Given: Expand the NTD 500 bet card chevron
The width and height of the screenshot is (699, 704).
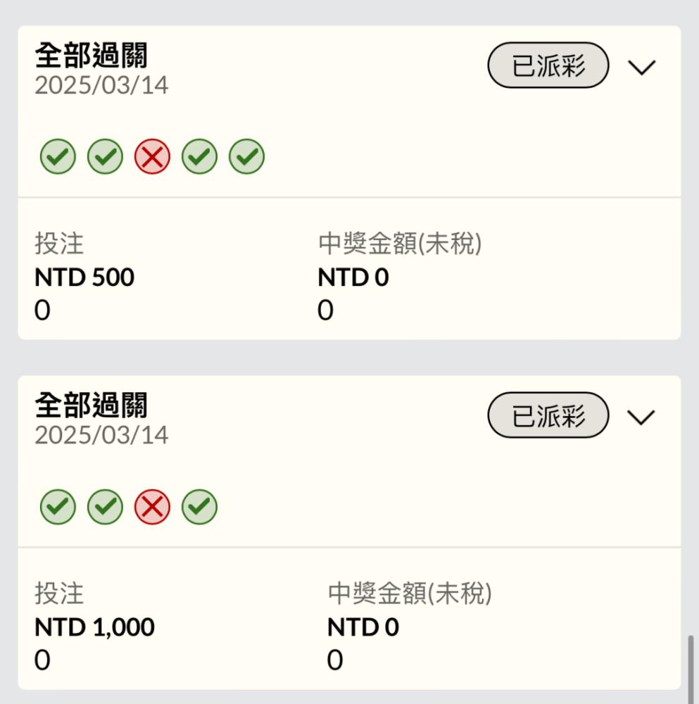Looking at the screenshot, I should tap(641, 68).
